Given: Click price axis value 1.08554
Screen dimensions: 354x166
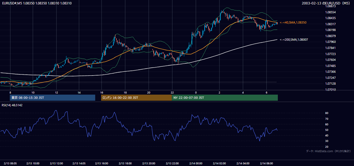Looking at the screenshot, I should pyautogui.click(x=330, y=12).
